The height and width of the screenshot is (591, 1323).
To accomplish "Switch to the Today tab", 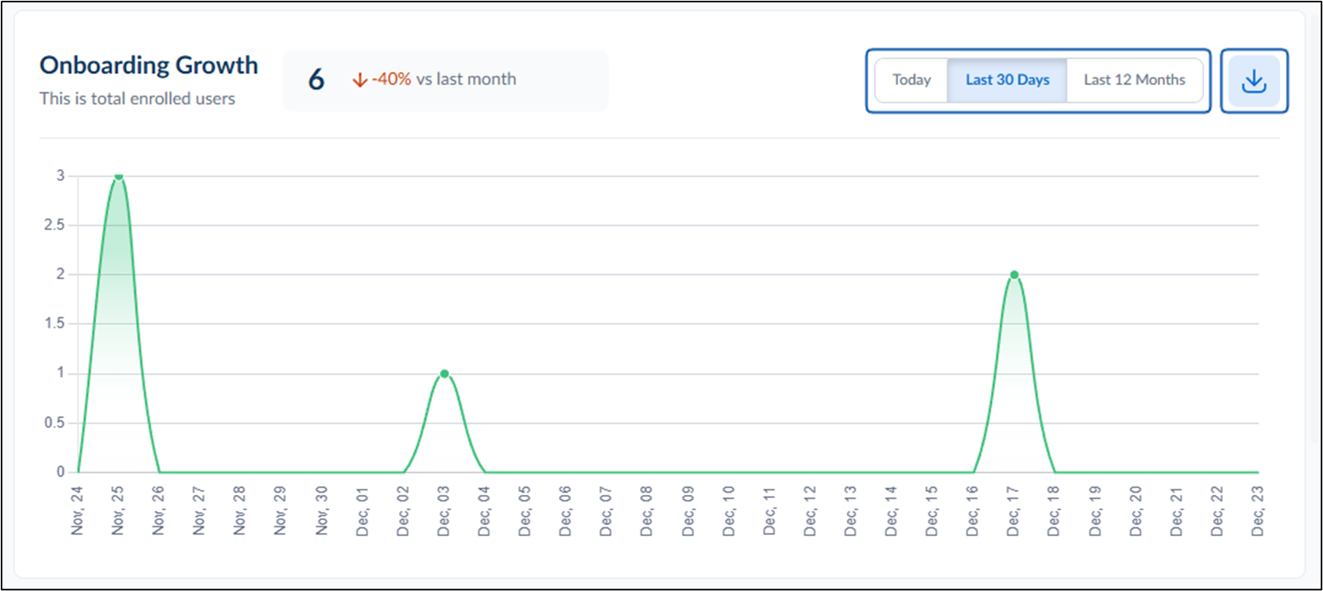I will (911, 79).
